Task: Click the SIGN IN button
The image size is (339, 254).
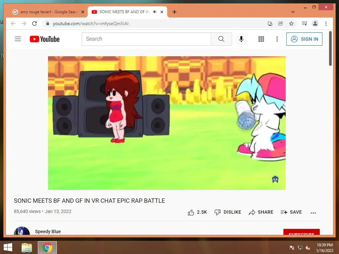Action: [304, 39]
